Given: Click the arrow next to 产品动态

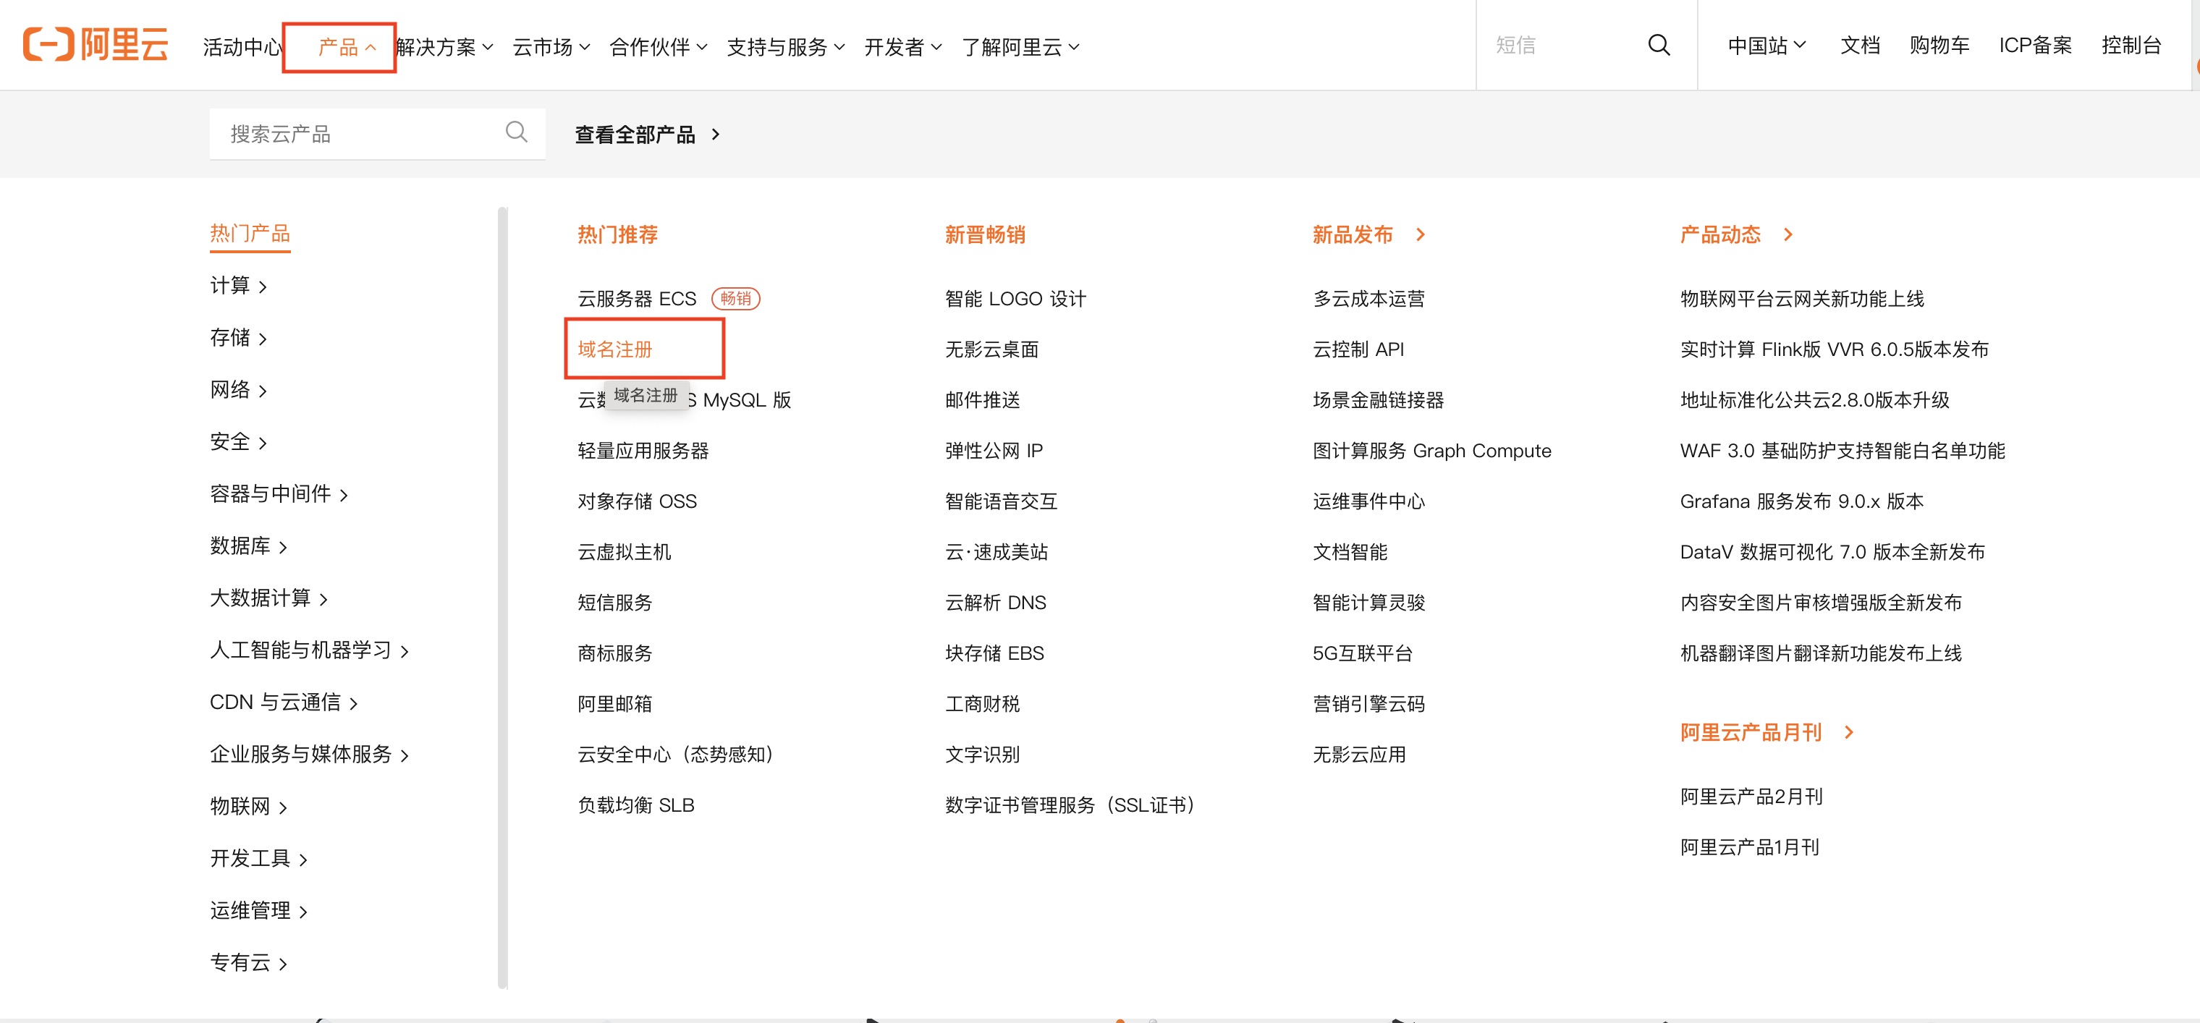Looking at the screenshot, I should (1788, 234).
